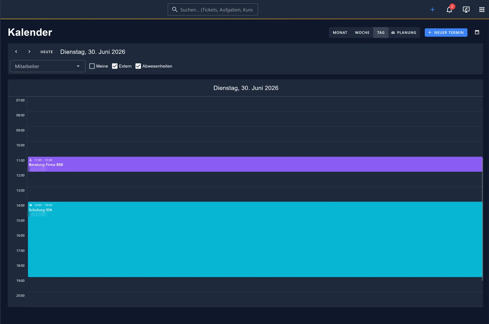Go to the previous day arrow

[x=16, y=52]
